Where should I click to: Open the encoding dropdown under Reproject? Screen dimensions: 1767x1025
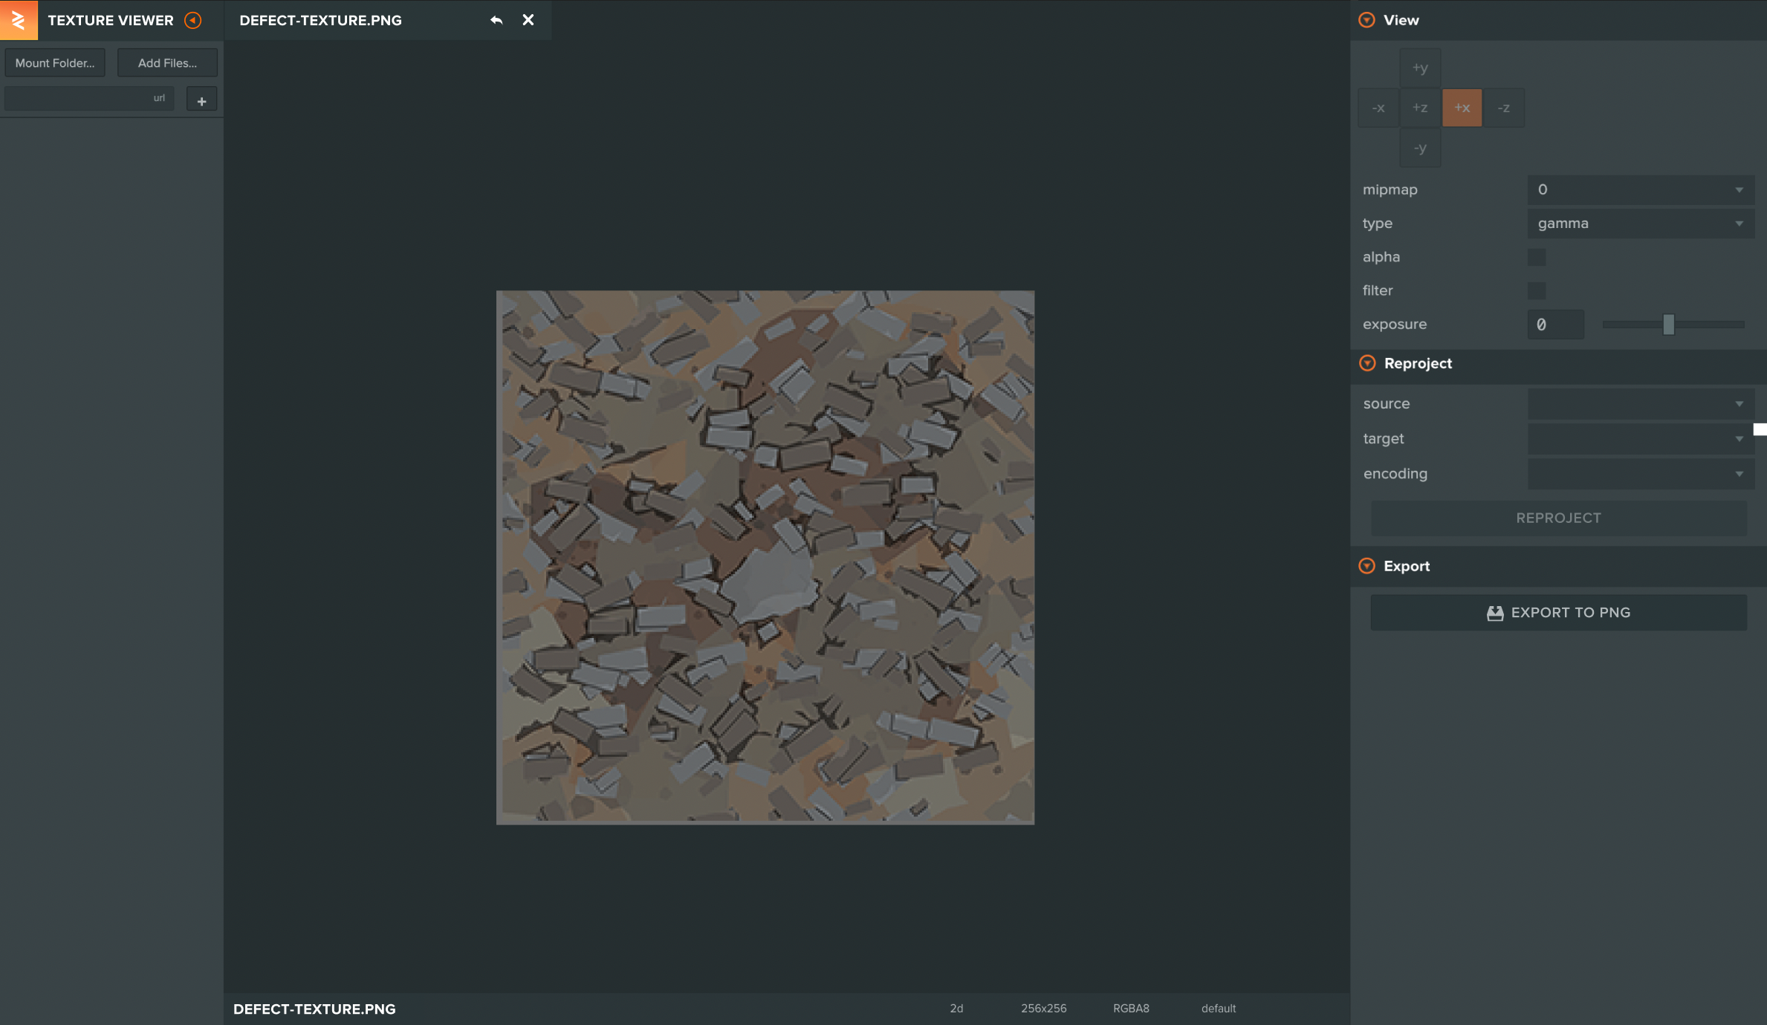coord(1639,473)
